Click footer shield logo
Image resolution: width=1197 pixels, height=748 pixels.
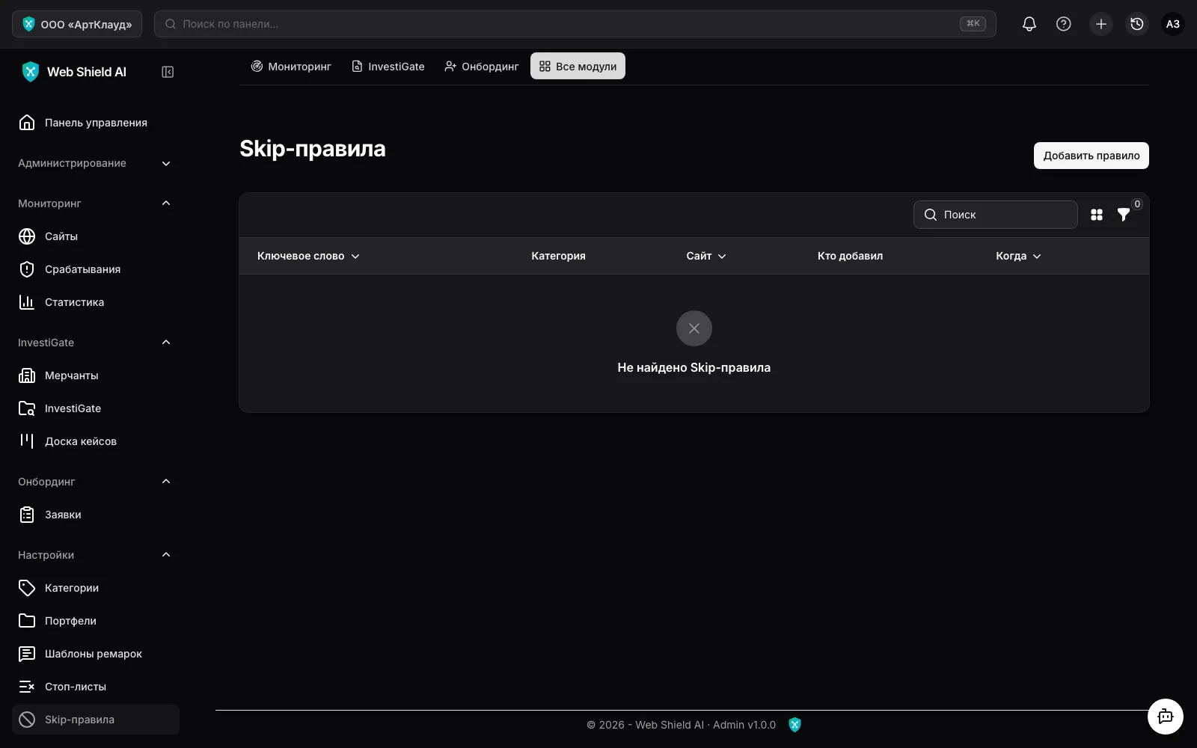(795, 724)
